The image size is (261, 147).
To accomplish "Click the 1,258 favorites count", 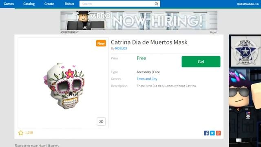I will (29, 133).
